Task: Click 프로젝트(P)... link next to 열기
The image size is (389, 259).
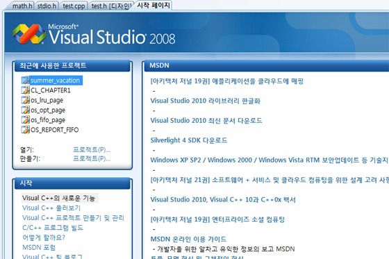Action: [x=92, y=150]
